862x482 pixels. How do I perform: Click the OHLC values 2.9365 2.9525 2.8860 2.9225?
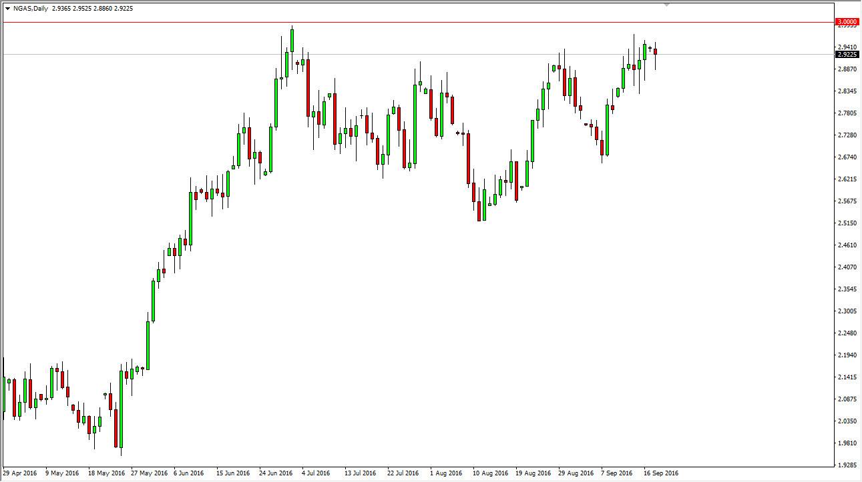[92, 9]
